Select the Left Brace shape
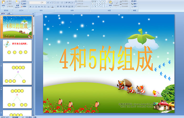The width and height of the screenshot is (184, 118). [x=102, y=6]
